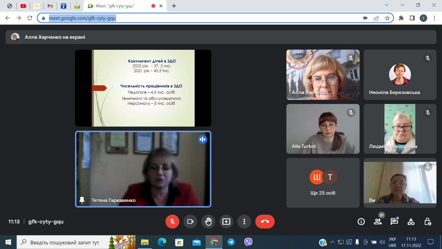The image size is (442, 249).
Task: Show hidden system tray icons arrow
Action: click(x=332, y=242)
